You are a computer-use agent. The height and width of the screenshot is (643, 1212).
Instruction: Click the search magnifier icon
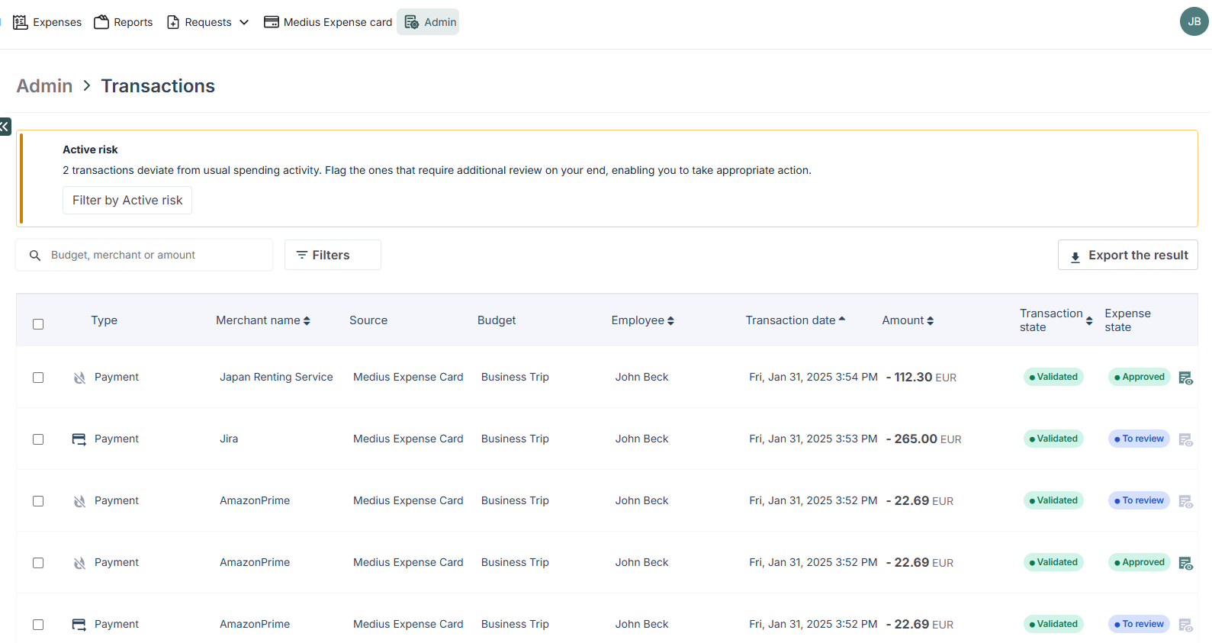(x=35, y=256)
